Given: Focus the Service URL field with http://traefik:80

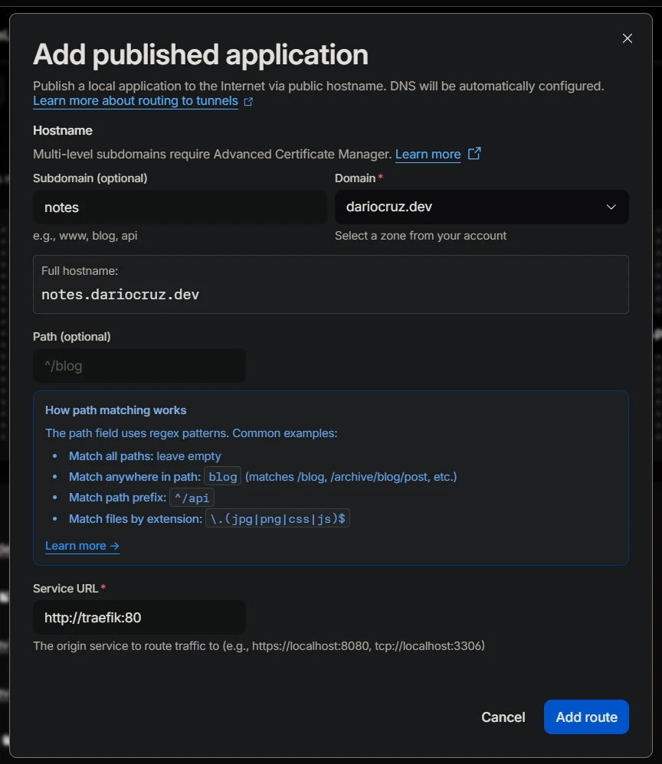Looking at the screenshot, I should [139, 617].
